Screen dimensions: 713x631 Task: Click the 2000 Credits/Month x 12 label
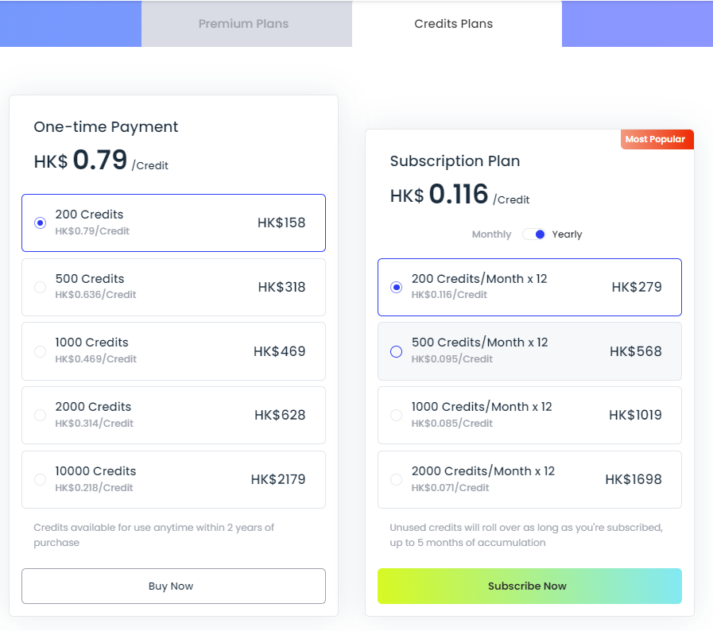click(x=483, y=471)
